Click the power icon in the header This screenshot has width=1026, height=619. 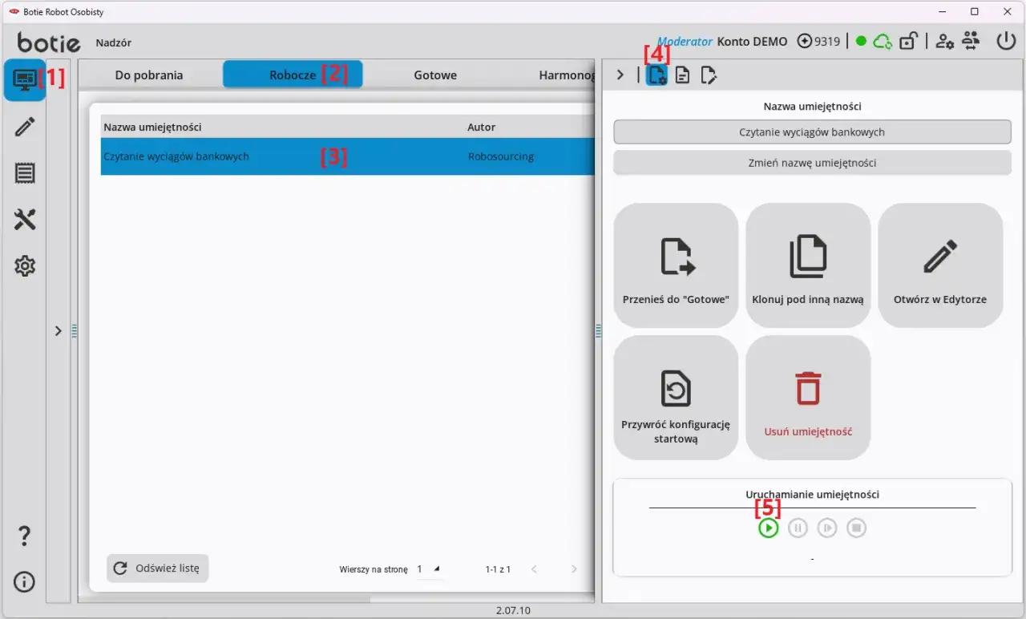1005,41
